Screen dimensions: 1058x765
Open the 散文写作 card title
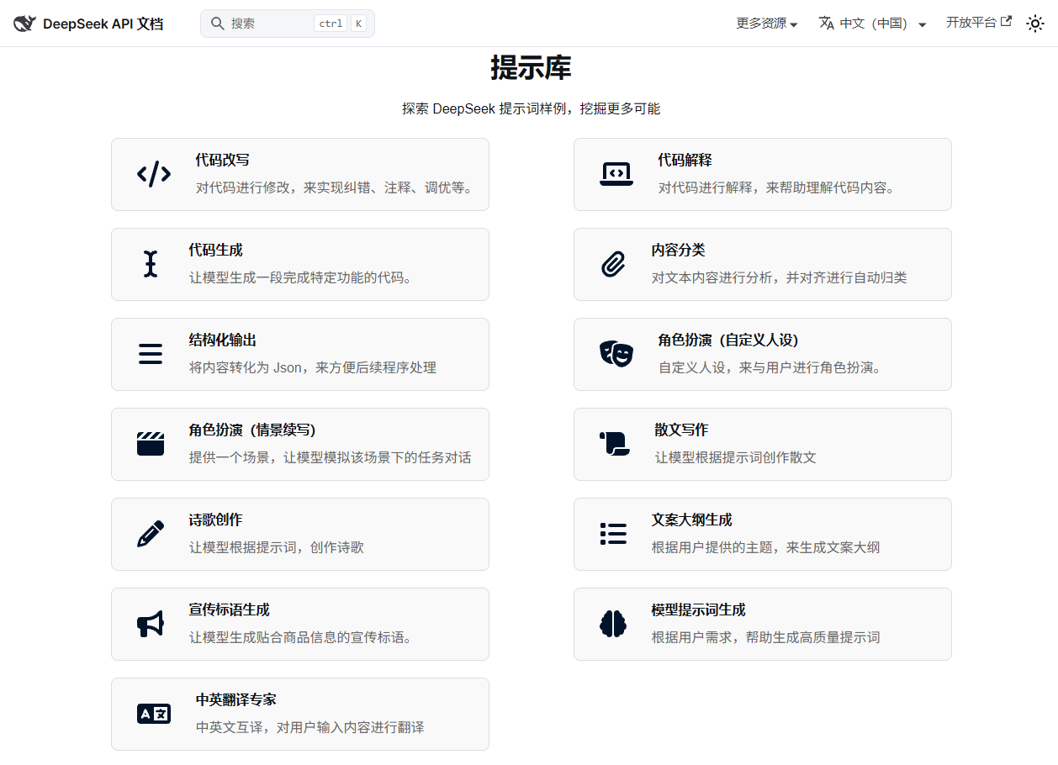point(681,430)
